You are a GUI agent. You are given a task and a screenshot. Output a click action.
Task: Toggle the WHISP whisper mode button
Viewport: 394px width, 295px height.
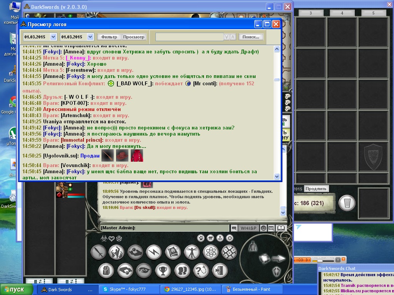click(249, 228)
